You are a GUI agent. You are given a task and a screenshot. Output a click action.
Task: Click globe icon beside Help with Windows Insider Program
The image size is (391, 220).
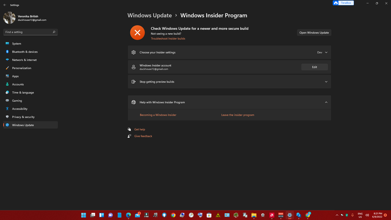pyautogui.click(x=133, y=102)
